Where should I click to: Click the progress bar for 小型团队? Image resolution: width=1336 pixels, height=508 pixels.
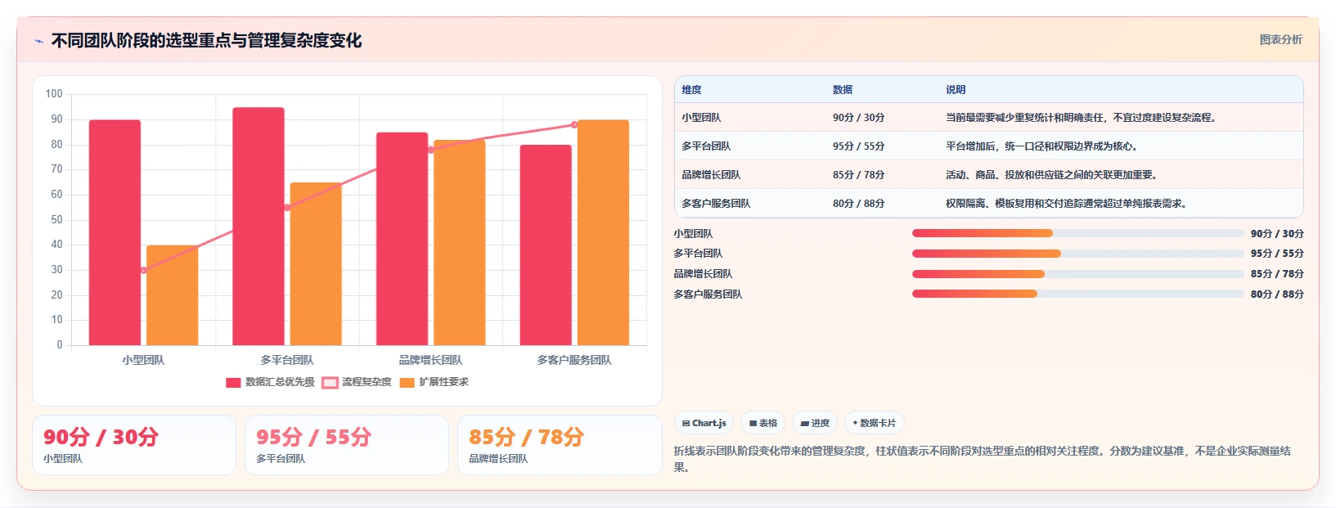[1077, 233]
